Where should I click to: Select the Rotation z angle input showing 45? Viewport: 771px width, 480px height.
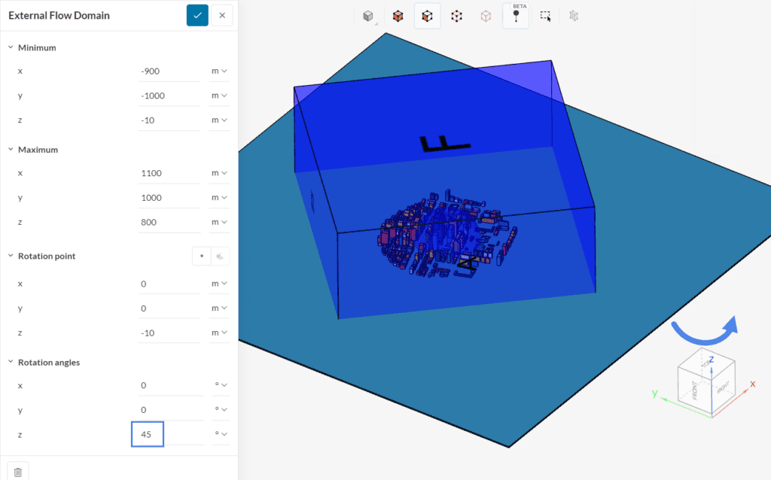tap(147, 433)
